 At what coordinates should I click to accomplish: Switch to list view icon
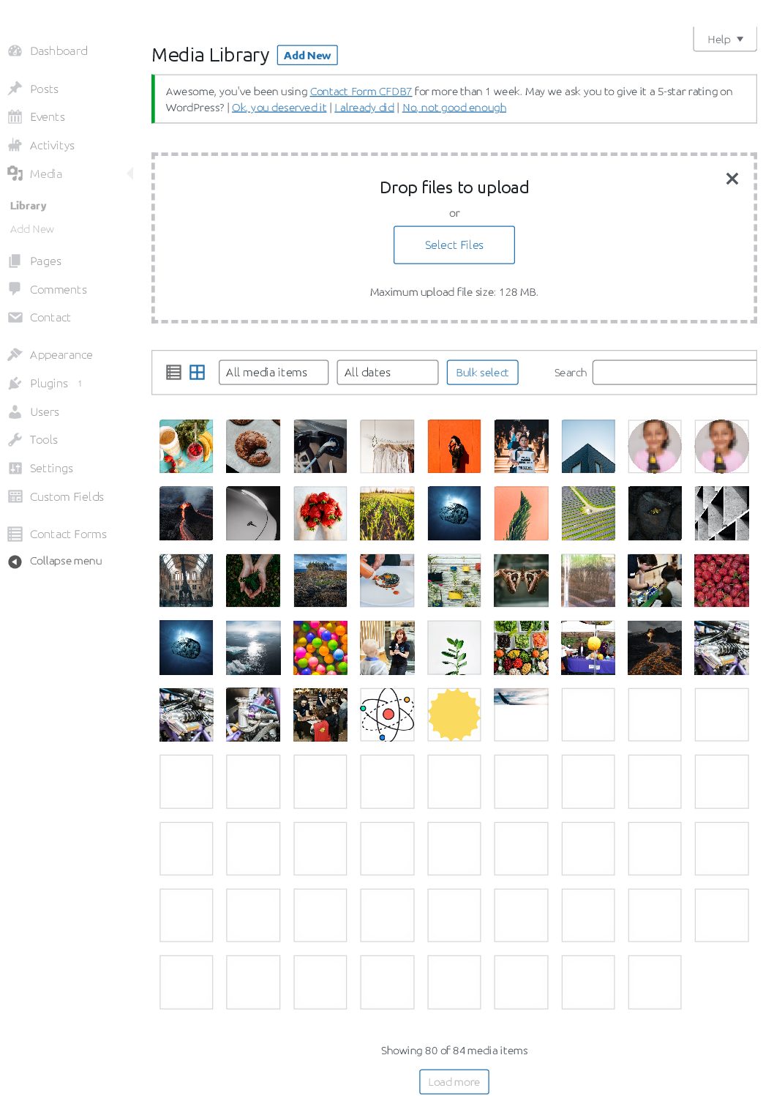coord(173,372)
